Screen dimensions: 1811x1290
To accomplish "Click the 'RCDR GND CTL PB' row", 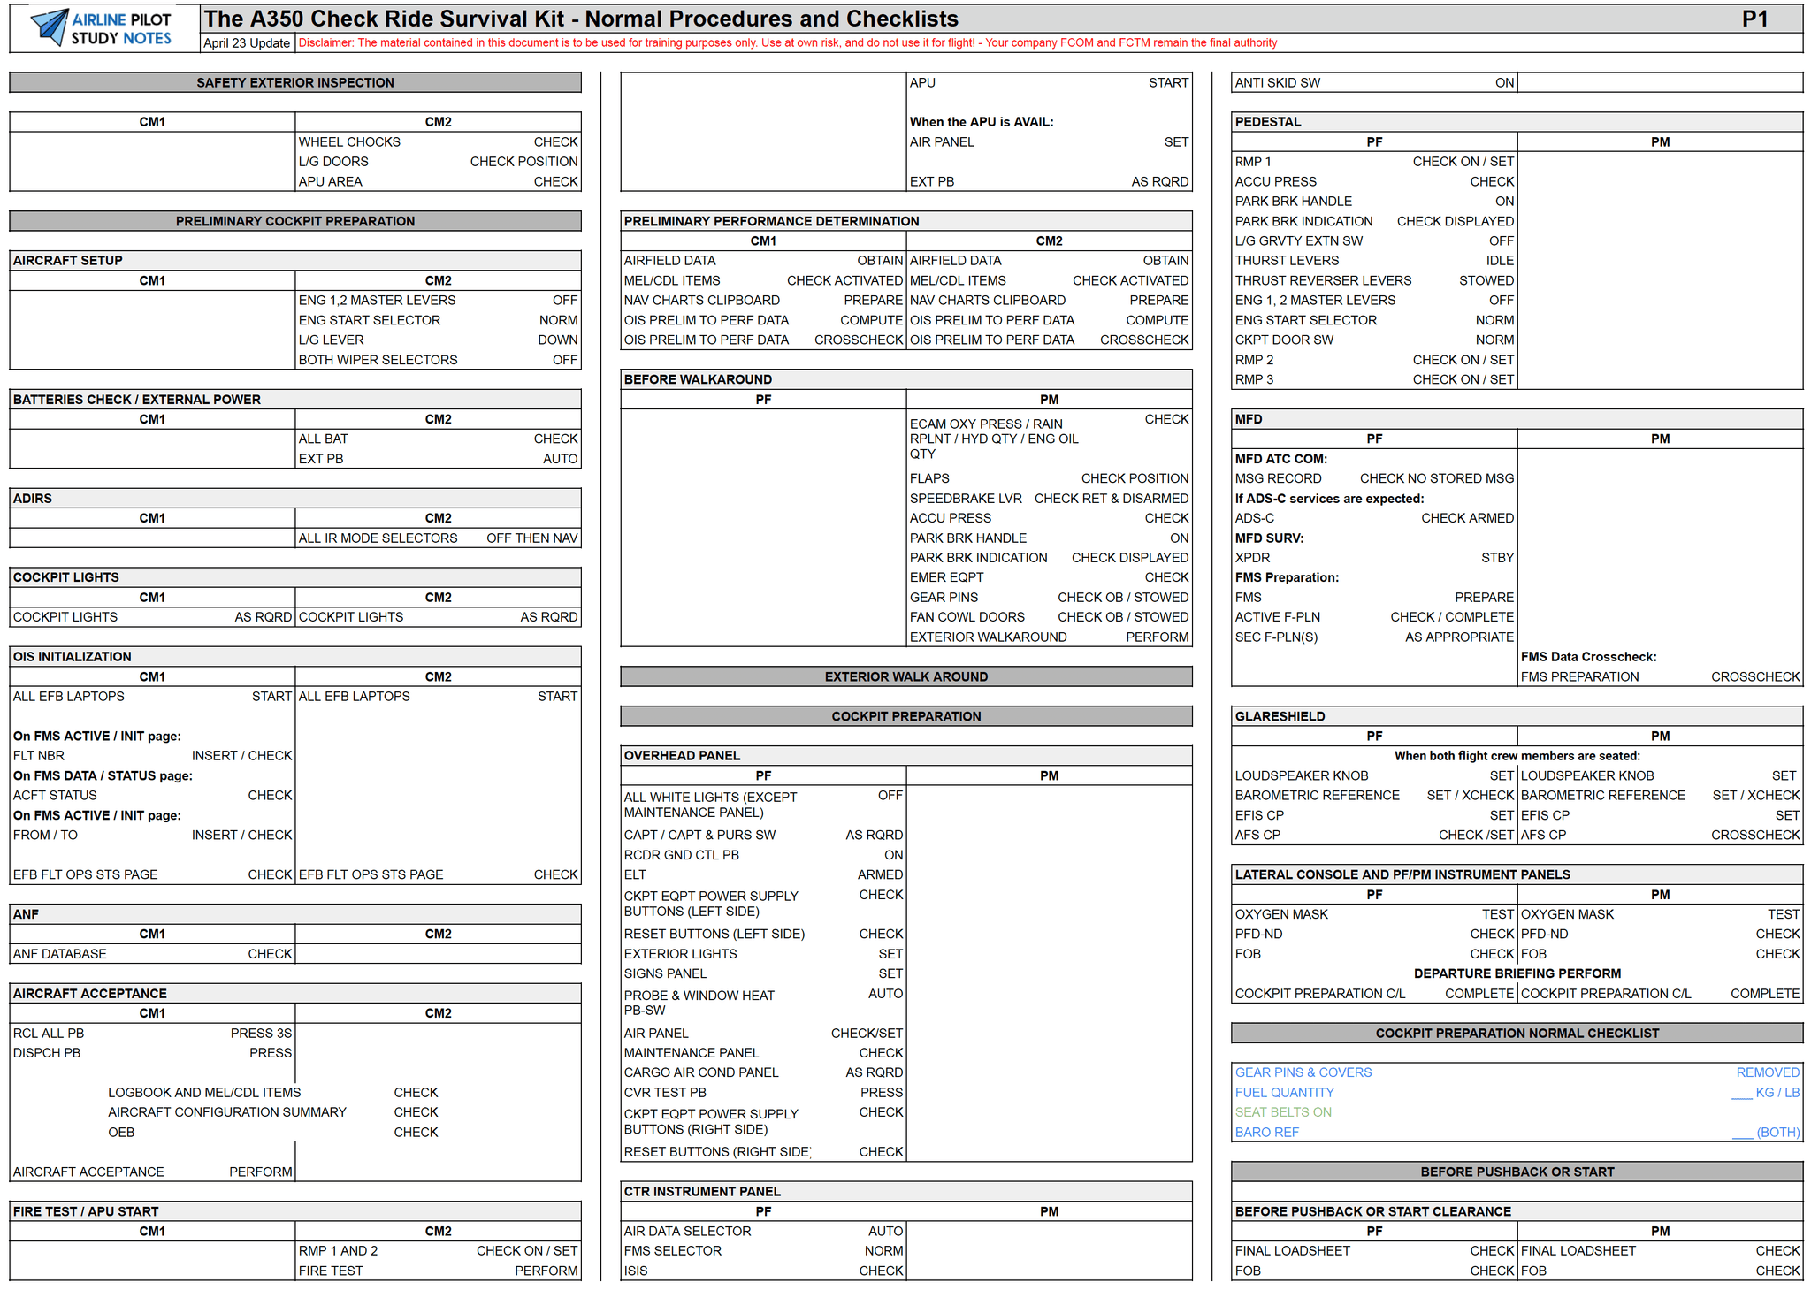I will click(x=764, y=855).
